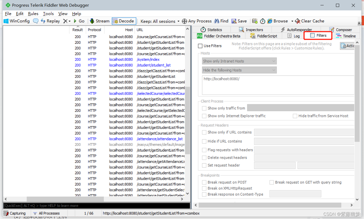Check Break on XMLHttpRequest
Image resolution: width=364 pixels, height=219 pixels.
[x=204, y=188]
